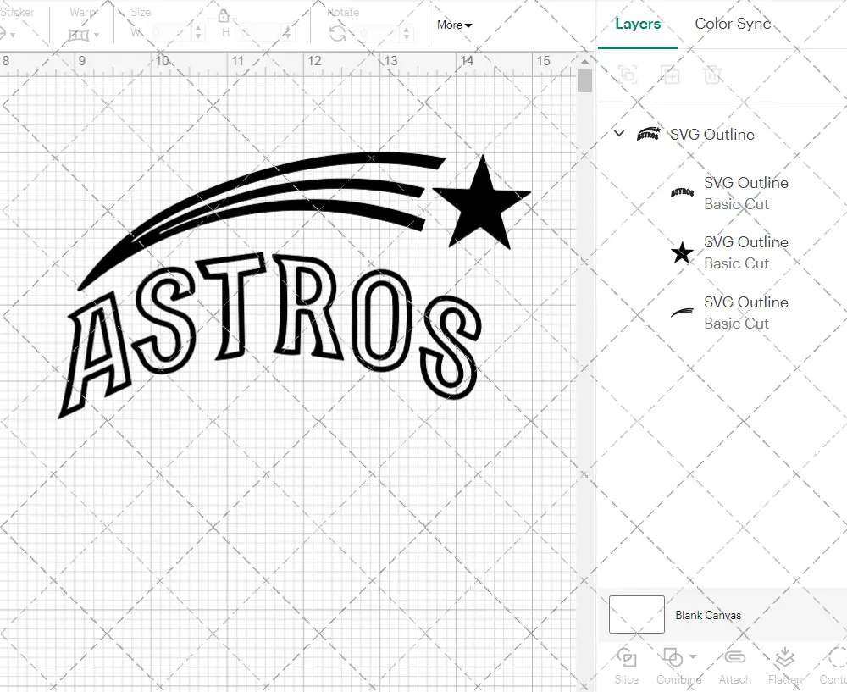
Task: Open the Warp tool icon
Action: pos(78,35)
